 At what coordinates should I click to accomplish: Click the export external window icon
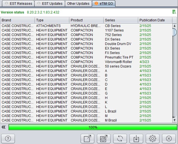[87, 139]
